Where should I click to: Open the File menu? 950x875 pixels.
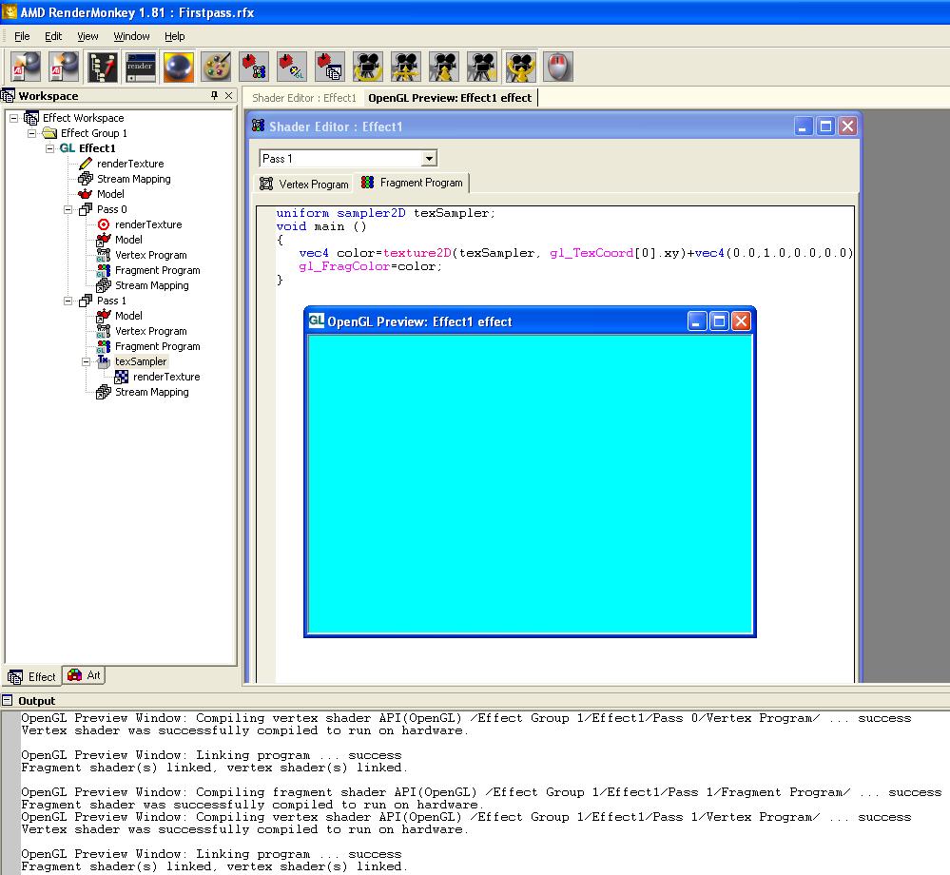[22, 36]
